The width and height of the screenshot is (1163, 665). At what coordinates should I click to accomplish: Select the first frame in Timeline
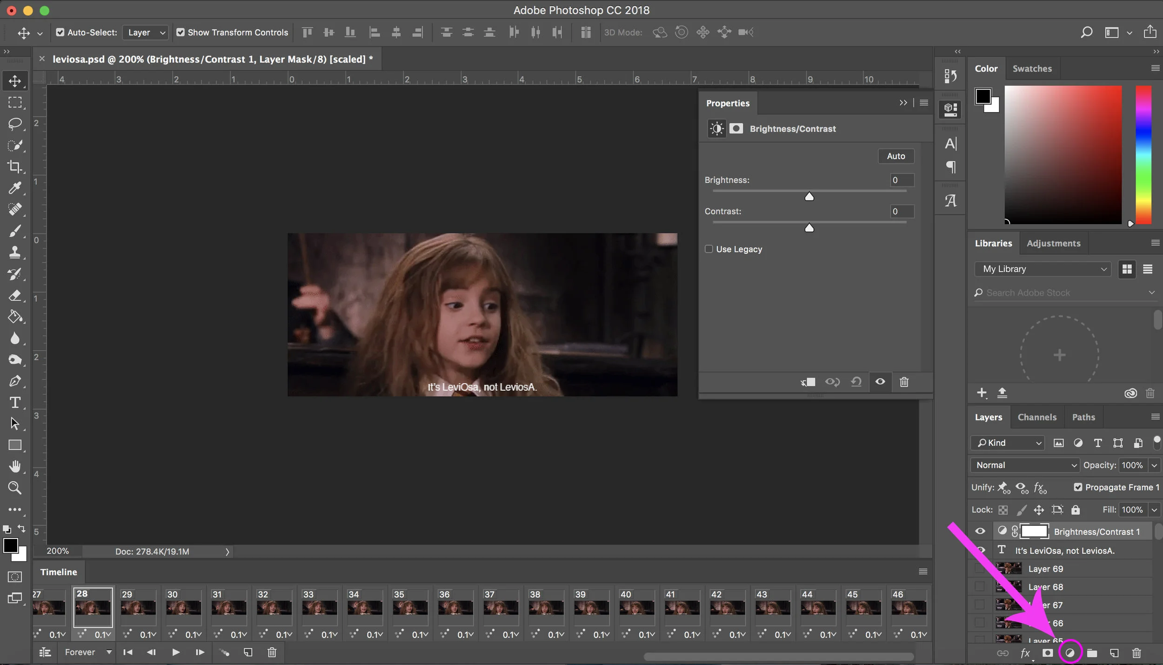click(x=127, y=652)
